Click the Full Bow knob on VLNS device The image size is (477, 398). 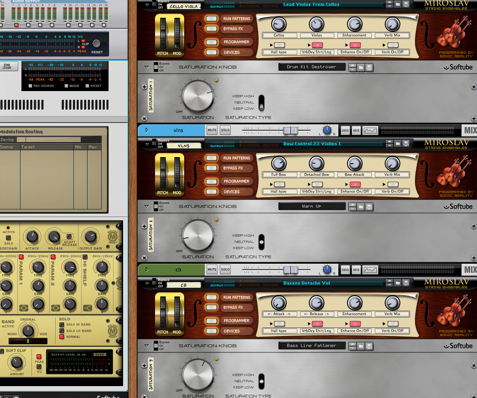[279, 163]
